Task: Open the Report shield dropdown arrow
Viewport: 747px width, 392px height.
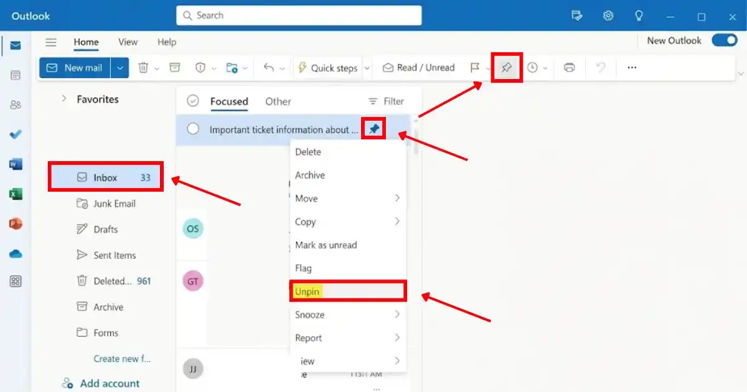Action: [214, 68]
